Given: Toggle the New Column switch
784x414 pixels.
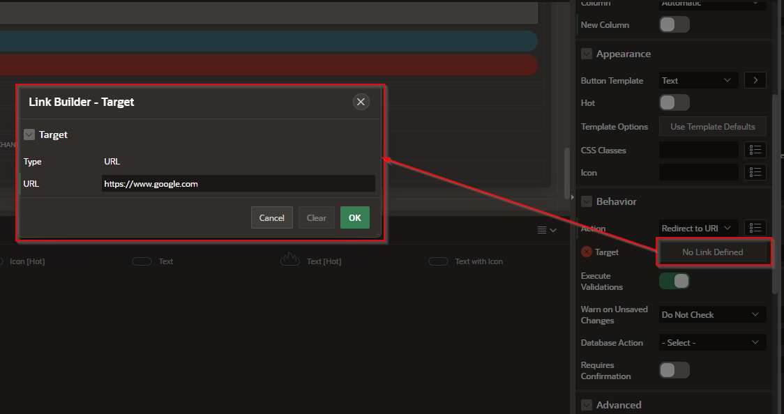Looking at the screenshot, I should click(674, 24).
